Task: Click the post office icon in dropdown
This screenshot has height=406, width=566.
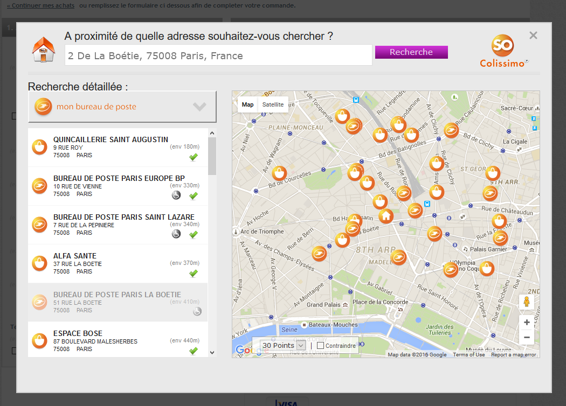Action: pyautogui.click(x=43, y=107)
